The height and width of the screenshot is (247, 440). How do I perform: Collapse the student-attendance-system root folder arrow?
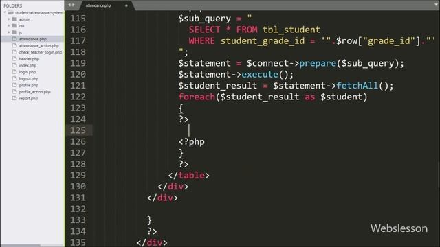(5, 12)
